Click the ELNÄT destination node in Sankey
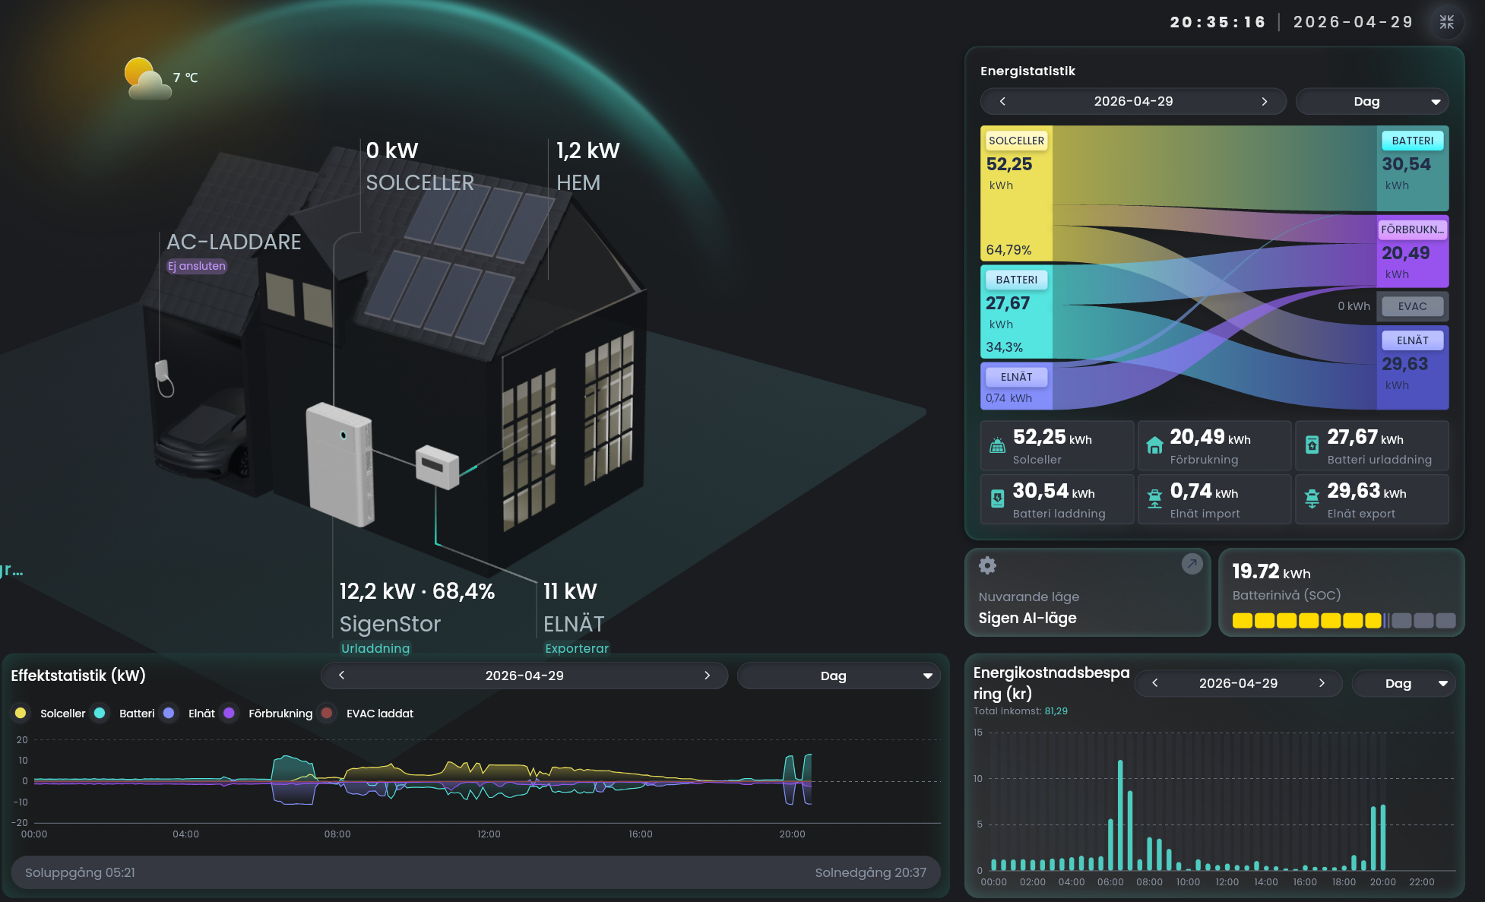Image resolution: width=1485 pixels, height=902 pixels. tap(1413, 368)
